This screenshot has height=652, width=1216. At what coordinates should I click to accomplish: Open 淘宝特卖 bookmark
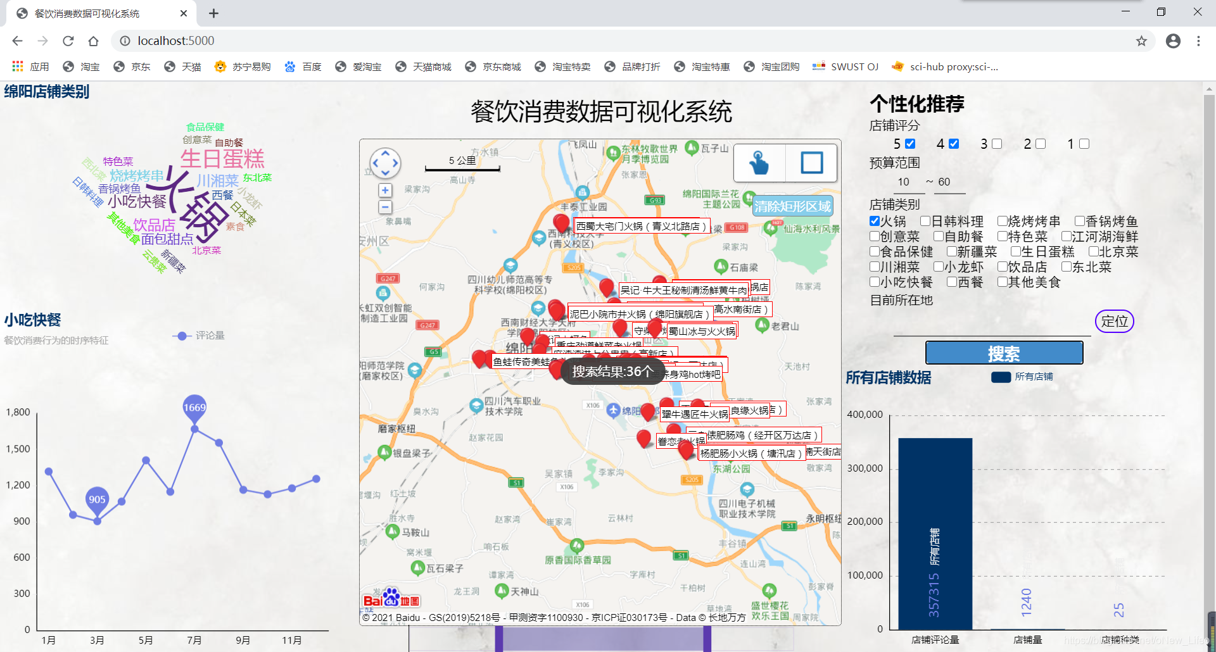click(562, 66)
